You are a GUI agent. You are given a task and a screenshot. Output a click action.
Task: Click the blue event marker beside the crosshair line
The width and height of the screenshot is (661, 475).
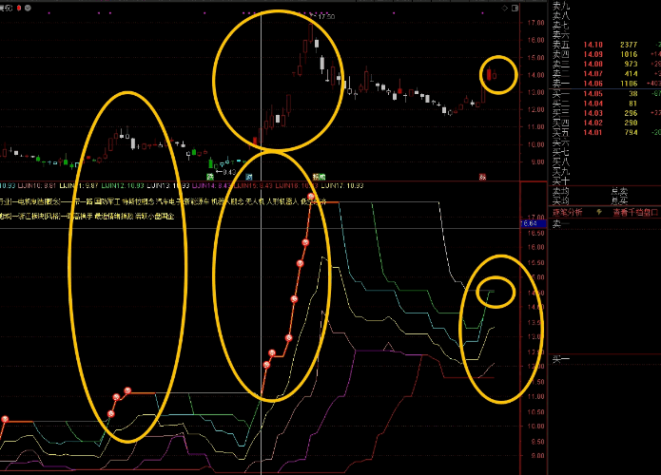pyautogui.click(x=249, y=177)
